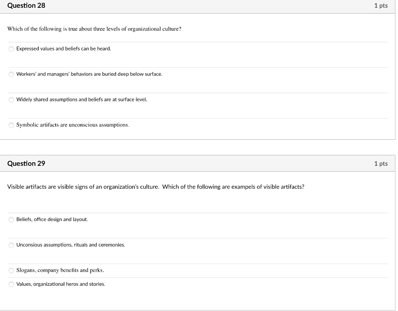This screenshot has width=398, height=311.
Task: Pick radio for 'Symbolic artifacts are unconscious assumptions'
Action: [12, 125]
